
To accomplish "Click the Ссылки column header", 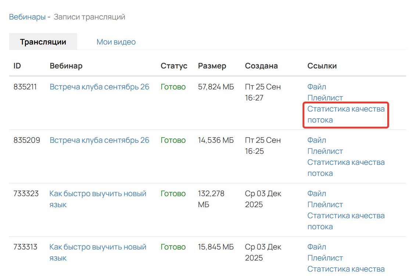I will tap(322, 66).
